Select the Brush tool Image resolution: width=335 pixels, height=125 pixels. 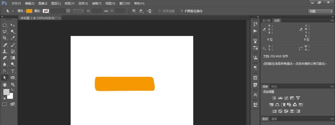pos(13,45)
